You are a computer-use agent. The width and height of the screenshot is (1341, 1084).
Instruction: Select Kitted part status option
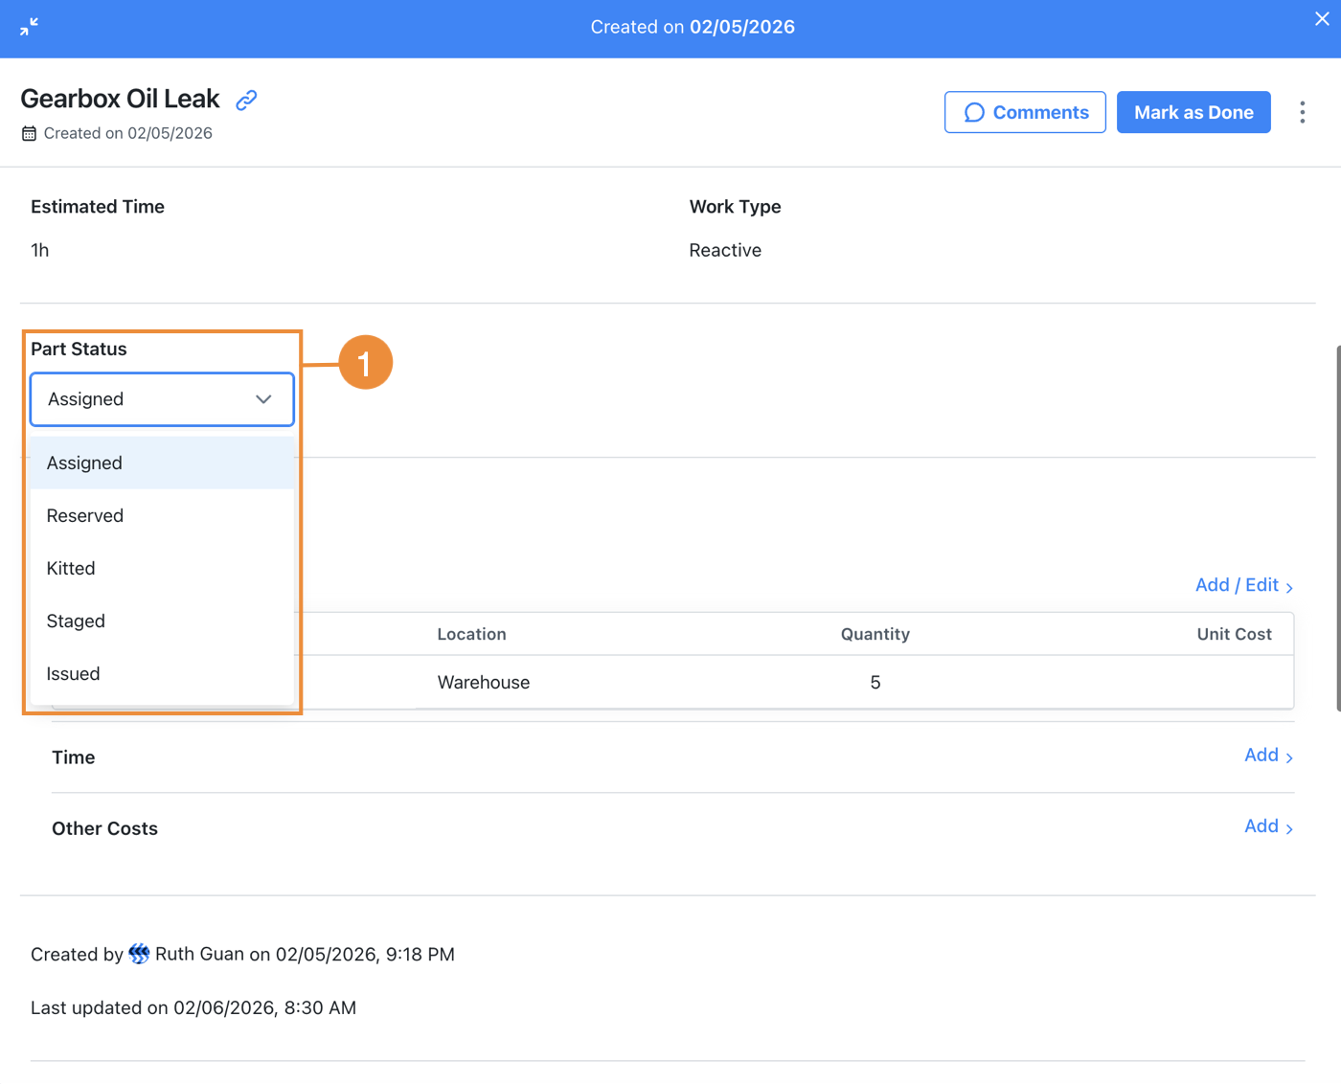pos(162,568)
